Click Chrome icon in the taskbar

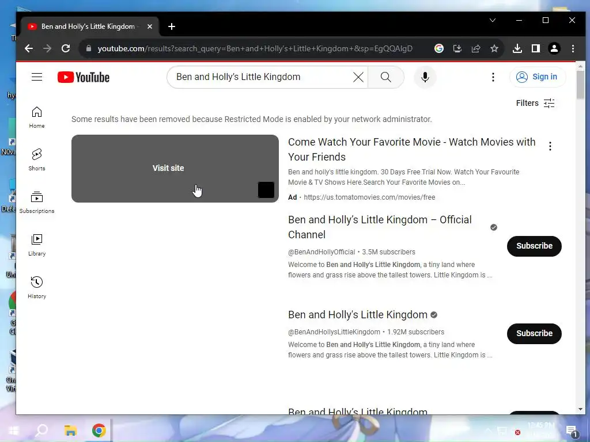(99, 430)
